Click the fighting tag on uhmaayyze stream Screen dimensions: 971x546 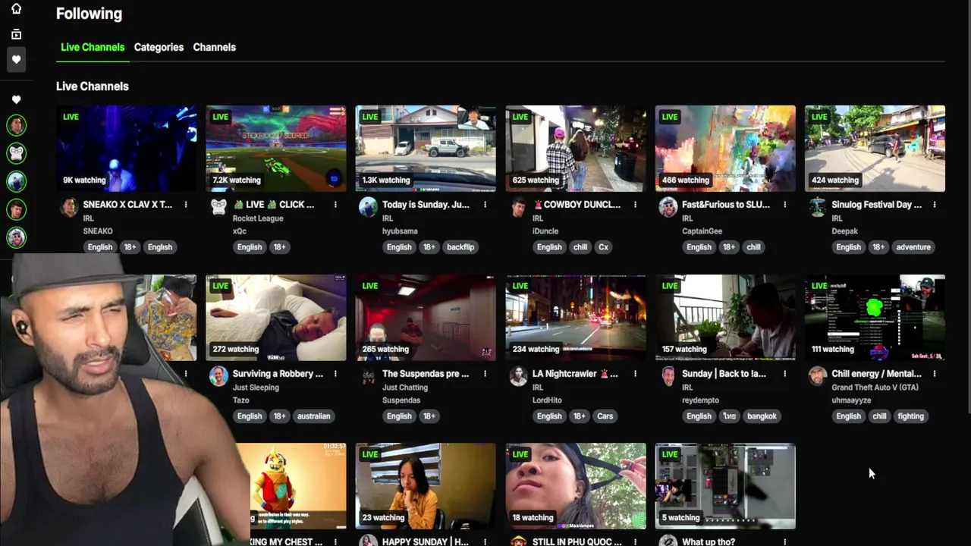click(x=910, y=416)
